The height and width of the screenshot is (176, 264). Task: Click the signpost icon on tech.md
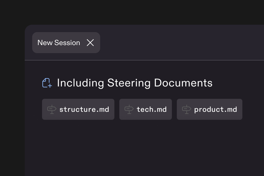tap(129, 109)
